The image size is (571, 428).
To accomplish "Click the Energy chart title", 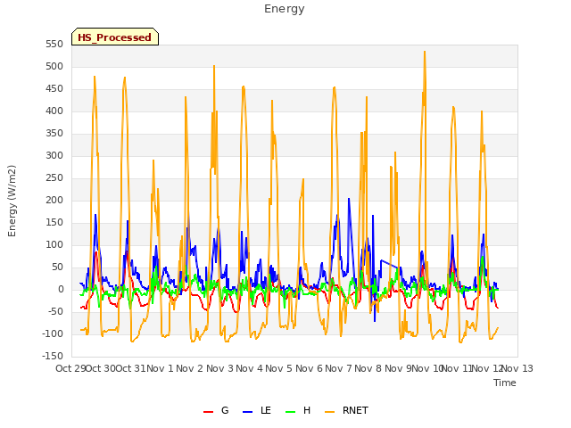I will tap(284, 9).
